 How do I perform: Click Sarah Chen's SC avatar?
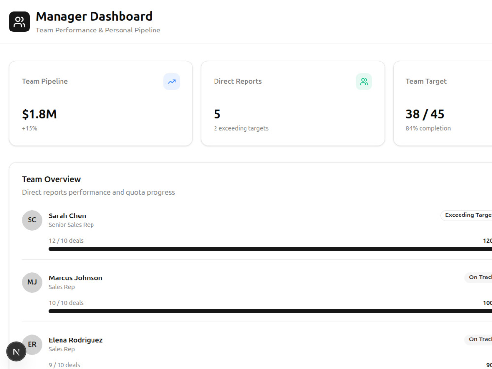(32, 220)
